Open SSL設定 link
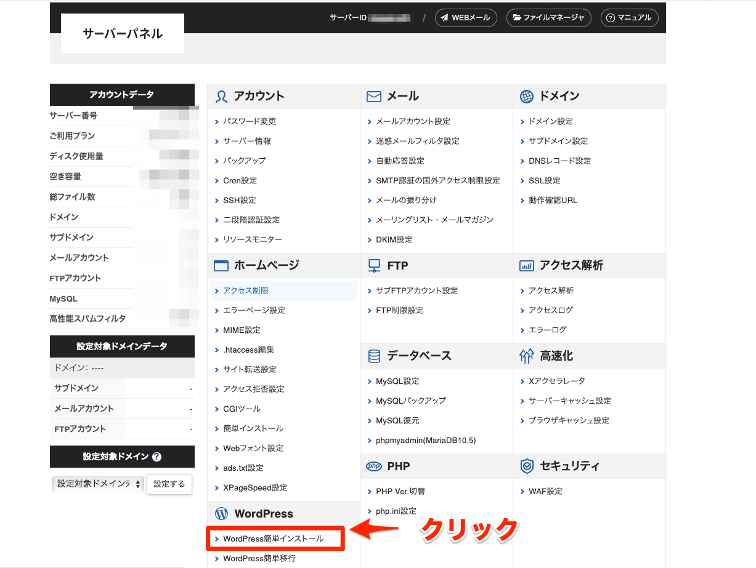756x568 pixels. click(545, 180)
